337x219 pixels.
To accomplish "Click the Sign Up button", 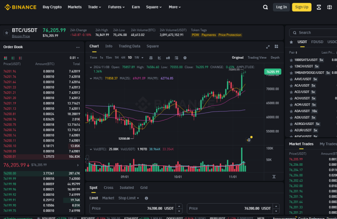I will [x=302, y=7].
